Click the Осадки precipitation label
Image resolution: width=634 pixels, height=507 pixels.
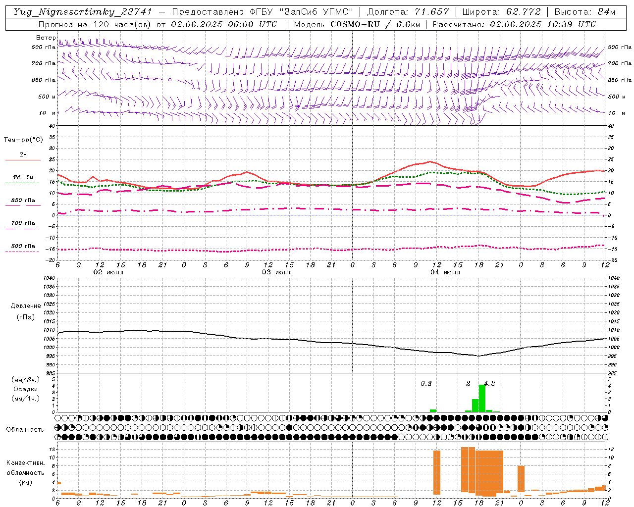(25, 389)
